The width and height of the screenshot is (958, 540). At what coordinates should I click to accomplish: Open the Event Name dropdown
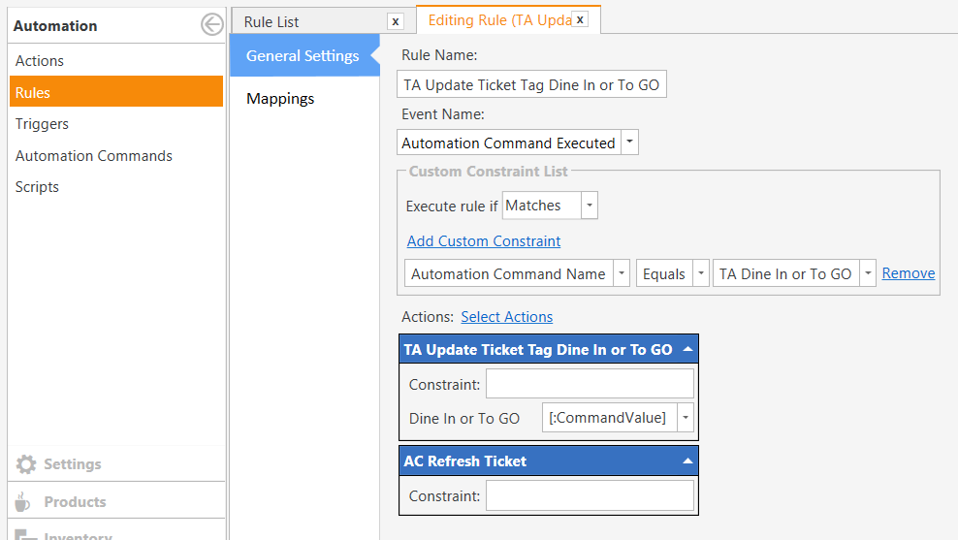629,143
